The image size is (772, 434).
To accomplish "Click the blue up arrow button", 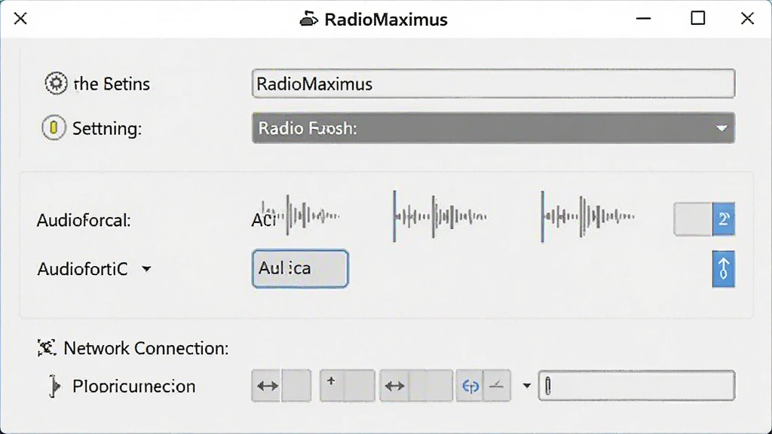I will (723, 269).
